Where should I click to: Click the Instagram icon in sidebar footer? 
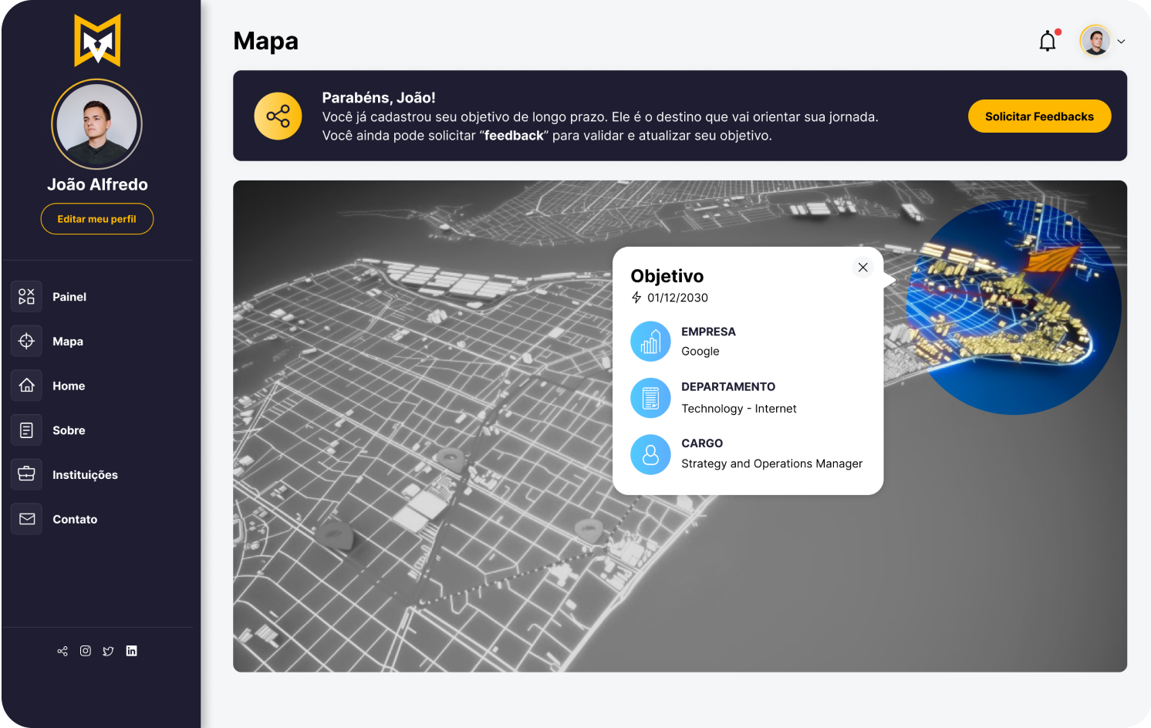click(86, 651)
